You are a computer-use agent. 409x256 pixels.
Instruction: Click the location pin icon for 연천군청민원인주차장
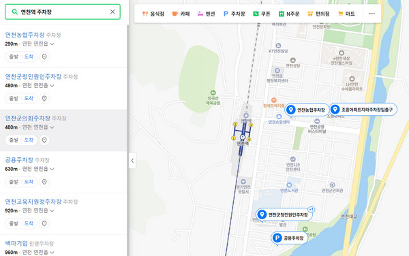(x=44, y=98)
